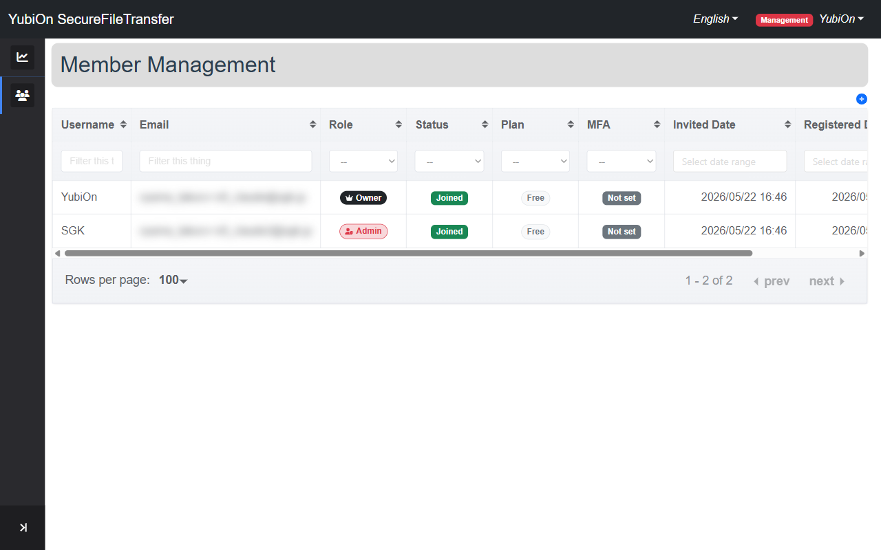Click the horizontal table scrollbar thumb
Image resolution: width=881 pixels, height=550 pixels.
[408, 253]
